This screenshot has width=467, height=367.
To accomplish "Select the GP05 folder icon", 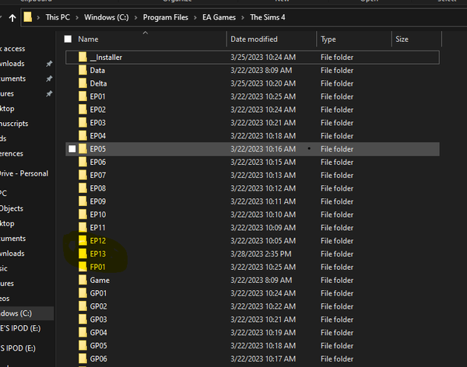I will (83, 345).
